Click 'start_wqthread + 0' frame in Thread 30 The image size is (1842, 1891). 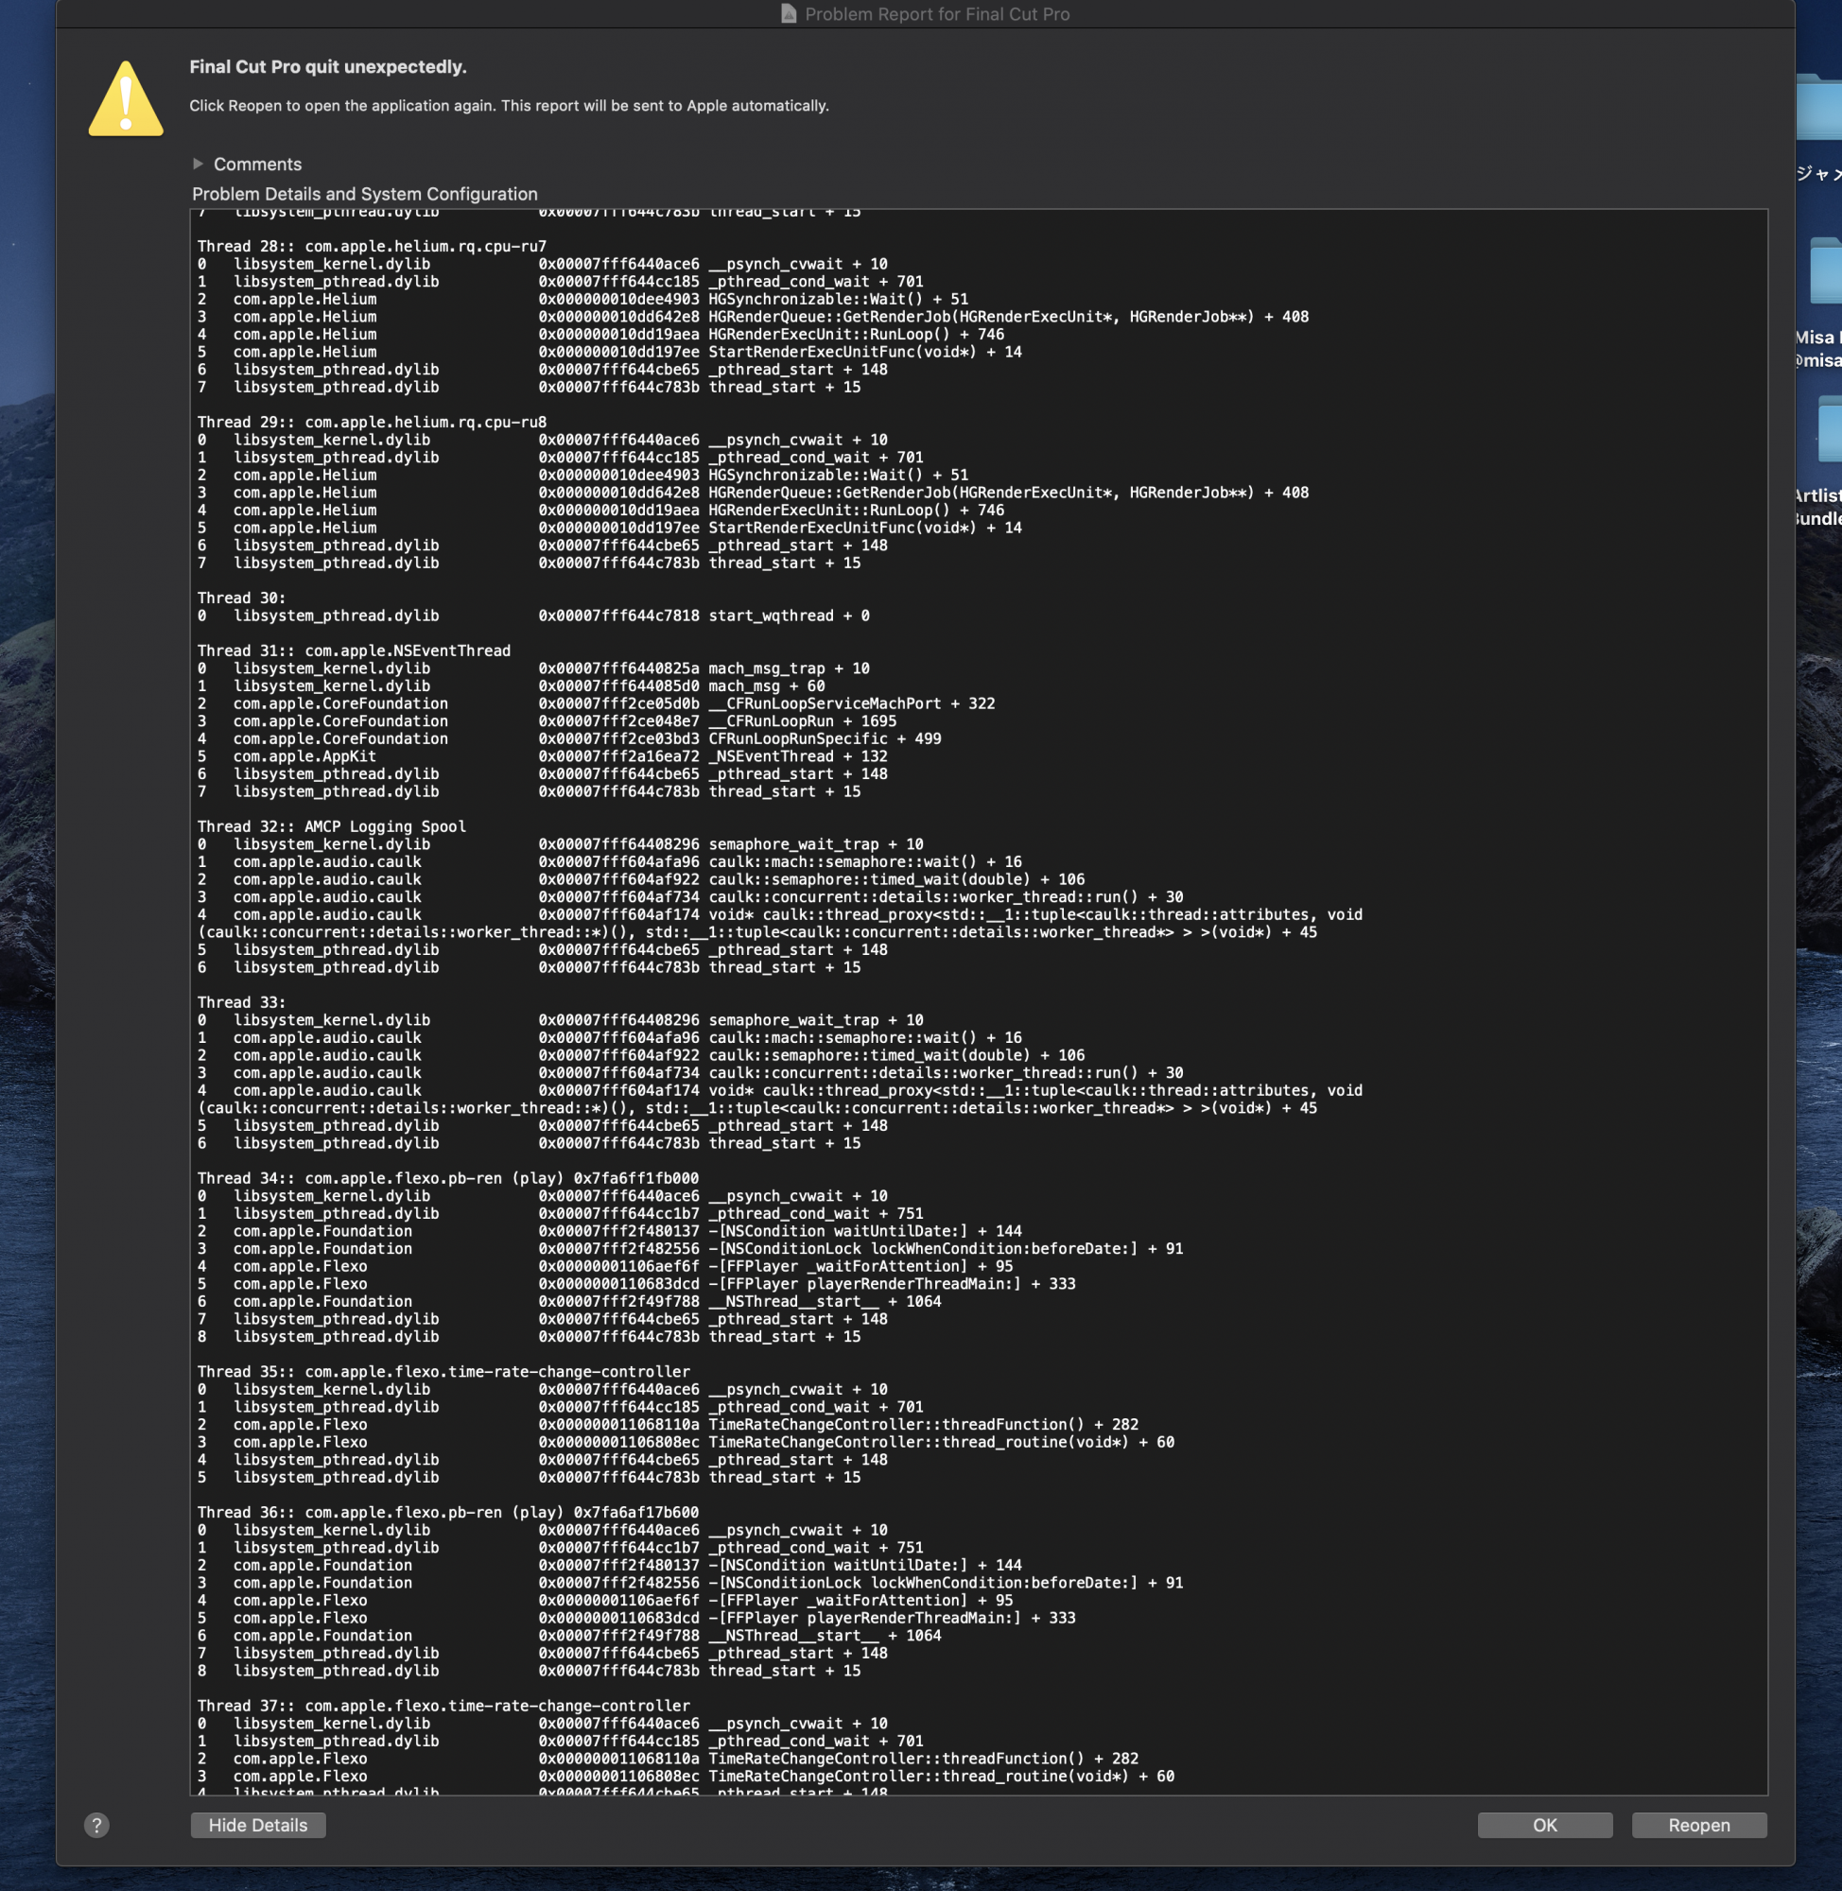click(789, 616)
